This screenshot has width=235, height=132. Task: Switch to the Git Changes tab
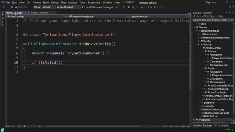[221, 125]
